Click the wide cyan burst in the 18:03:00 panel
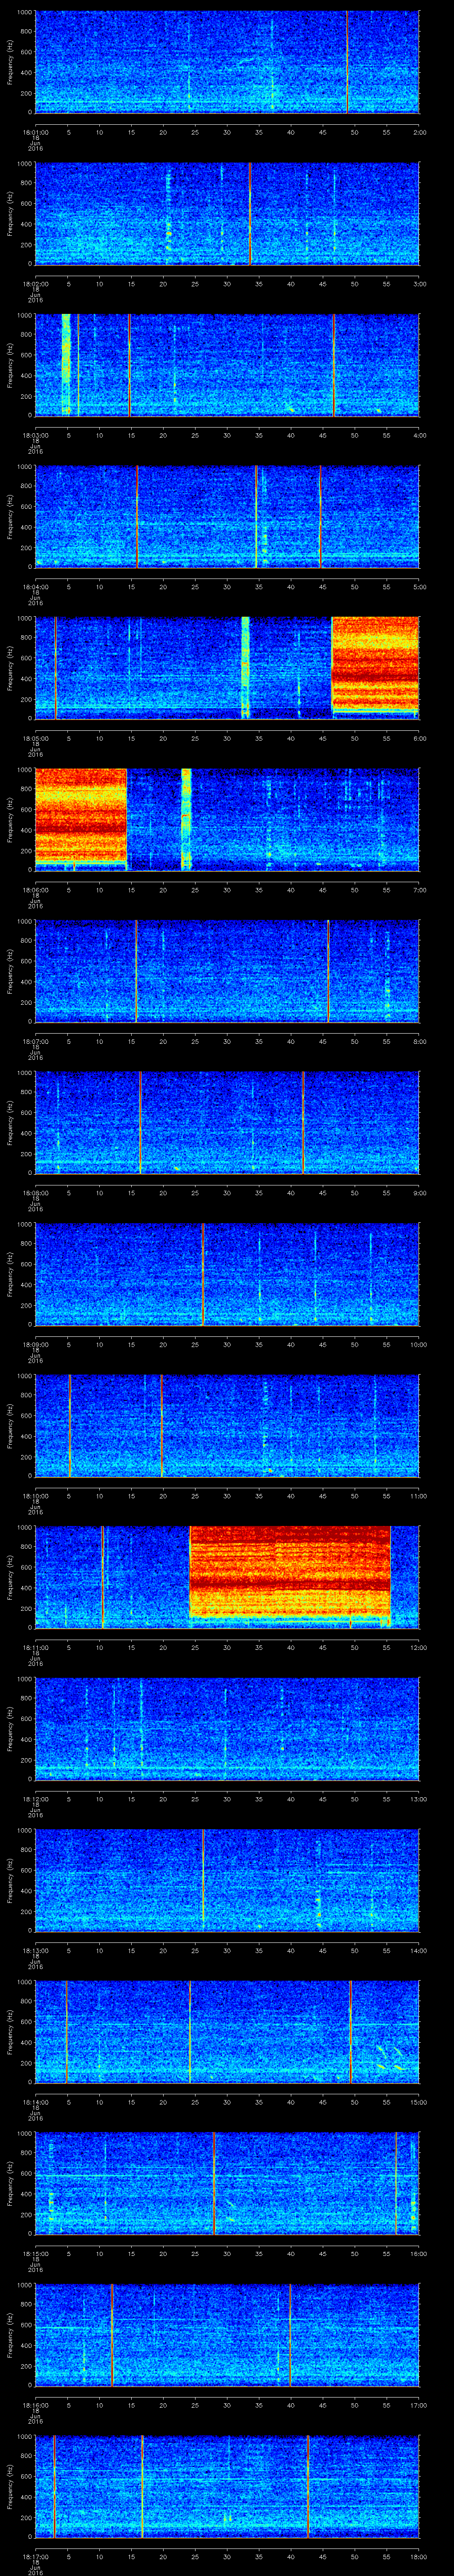Image resolution: width=454 pixels, height=2576 pixels. [67, 364]
